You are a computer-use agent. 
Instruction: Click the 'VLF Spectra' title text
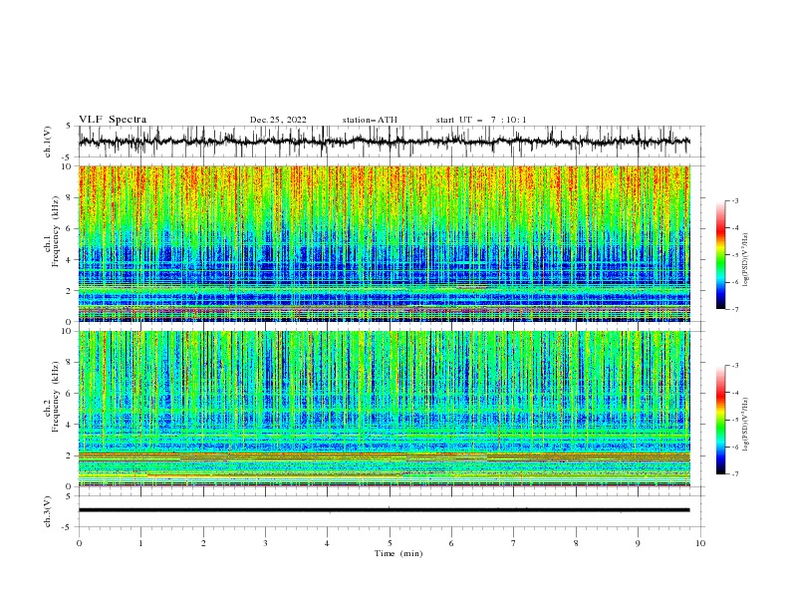click(x=113, y=120)
